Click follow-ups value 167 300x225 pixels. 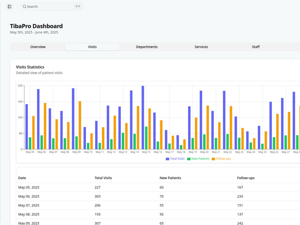pos(240,187)
